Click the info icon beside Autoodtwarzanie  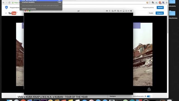145,96
